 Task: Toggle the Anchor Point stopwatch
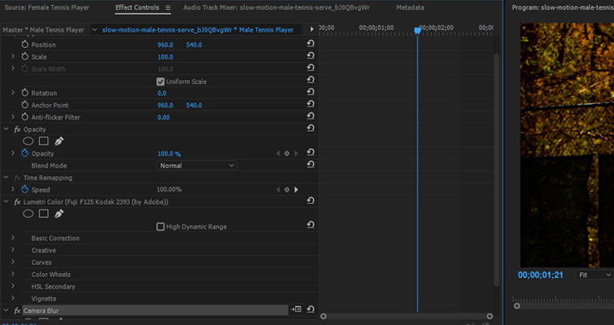point(25,105)
